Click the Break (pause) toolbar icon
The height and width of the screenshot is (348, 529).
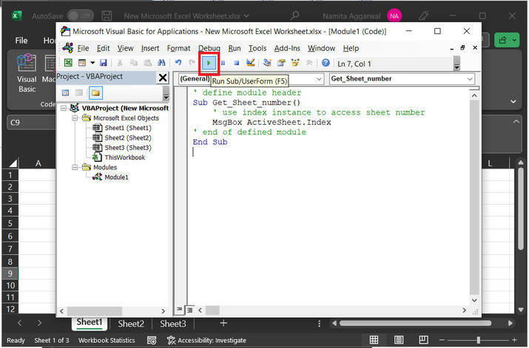click(x=223, y=64)
